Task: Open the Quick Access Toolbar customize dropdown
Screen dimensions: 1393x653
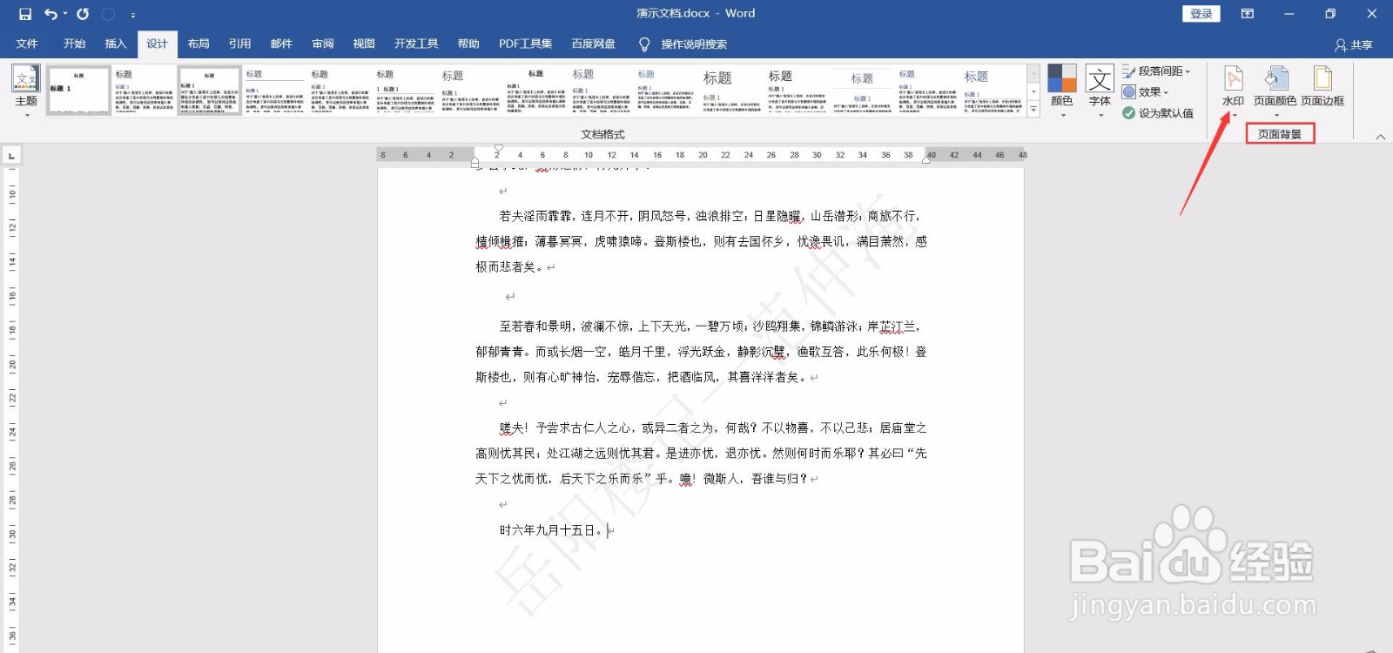Action: click(x=132, y=15)
